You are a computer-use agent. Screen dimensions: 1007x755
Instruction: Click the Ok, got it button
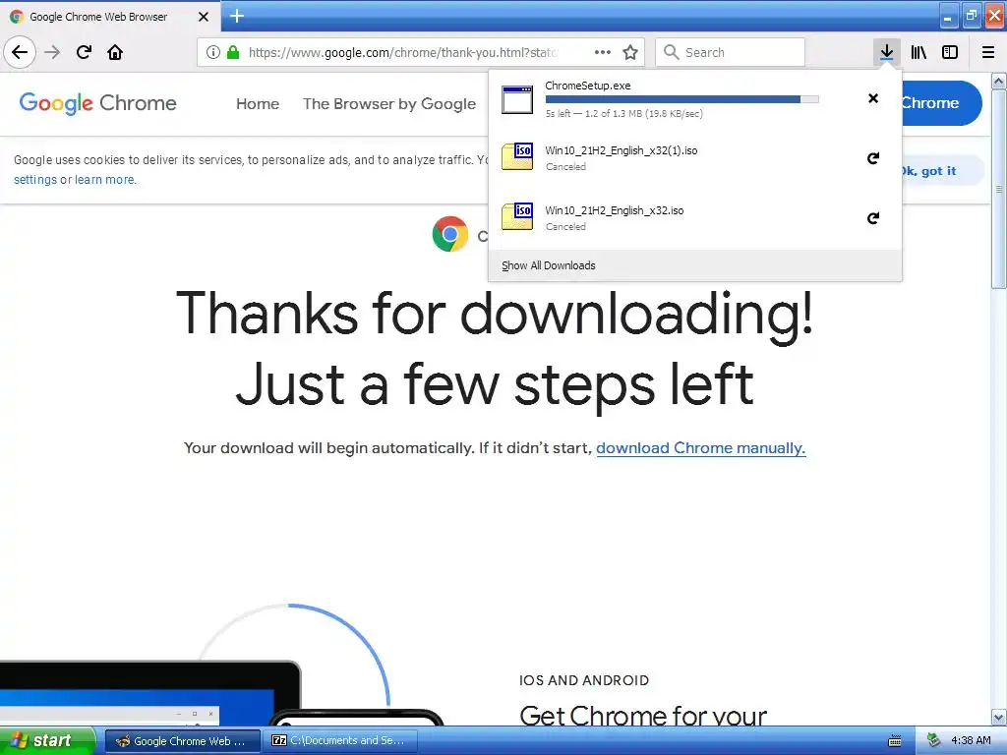(x=943, y=171)
